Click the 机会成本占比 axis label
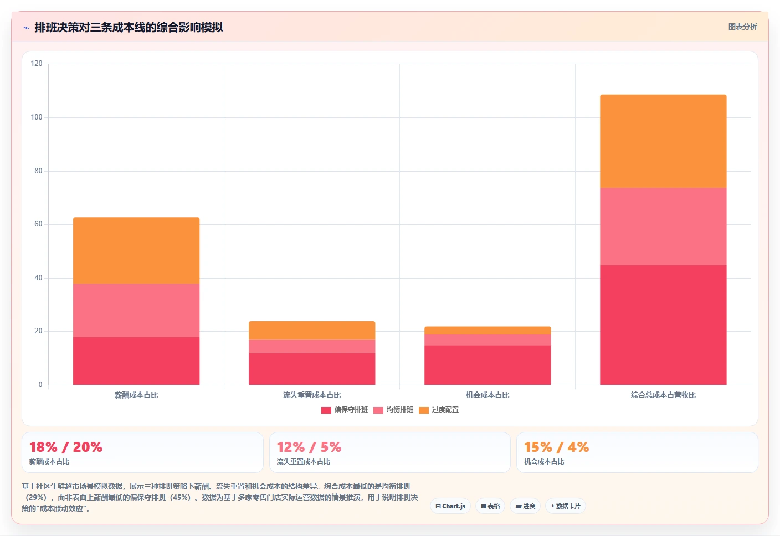 click(487, 395)
